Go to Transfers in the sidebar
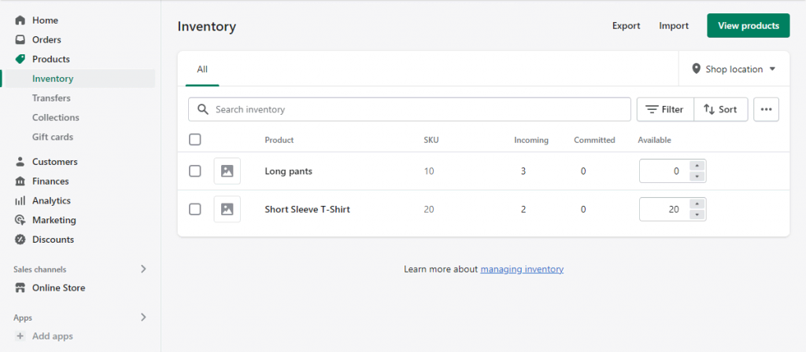Screen dimensions: 806x352 [51, 98]
